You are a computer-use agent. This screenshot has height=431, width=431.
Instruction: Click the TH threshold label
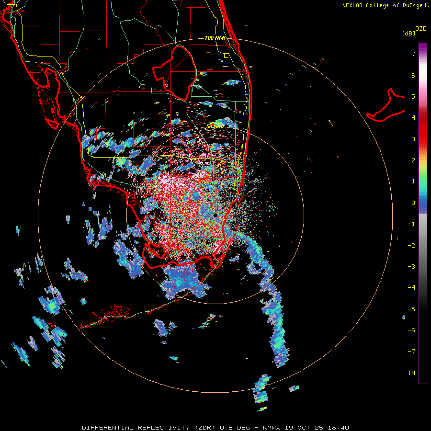(x=411, y=373)
